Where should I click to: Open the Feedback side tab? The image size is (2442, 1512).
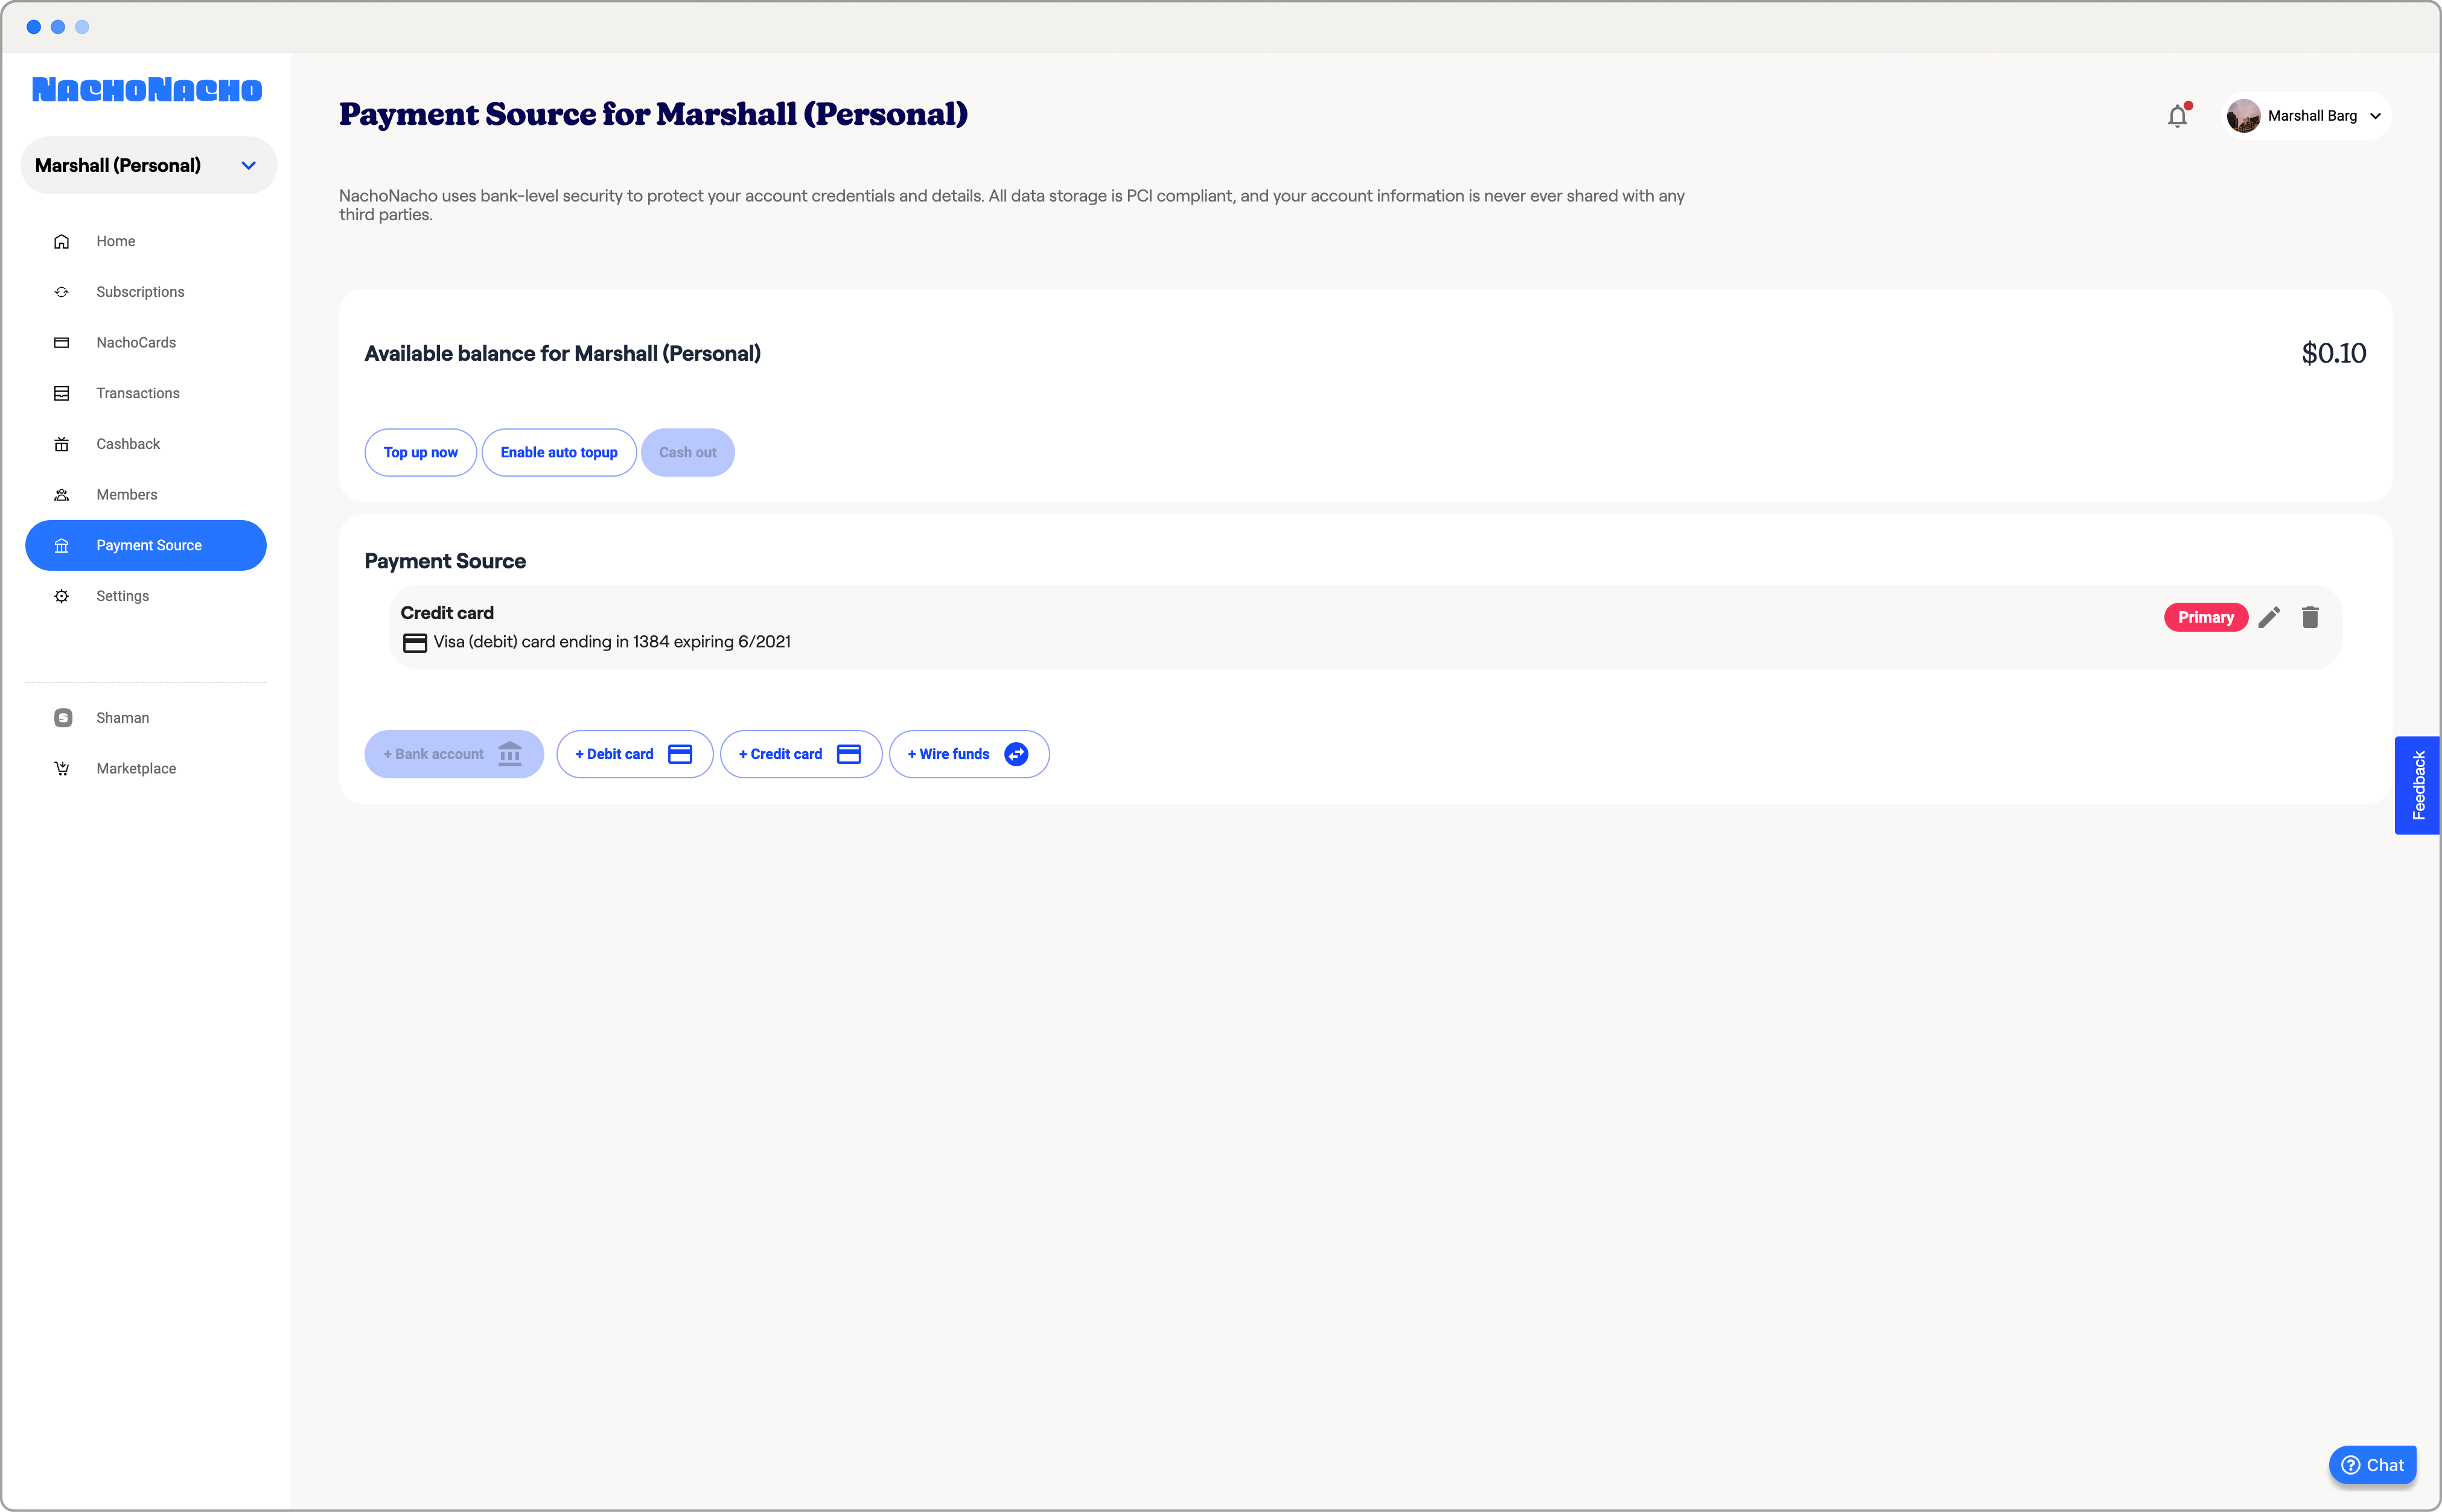(2417, 785)
